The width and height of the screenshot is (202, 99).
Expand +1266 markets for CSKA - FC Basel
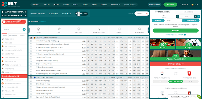[x=84, y=84]
